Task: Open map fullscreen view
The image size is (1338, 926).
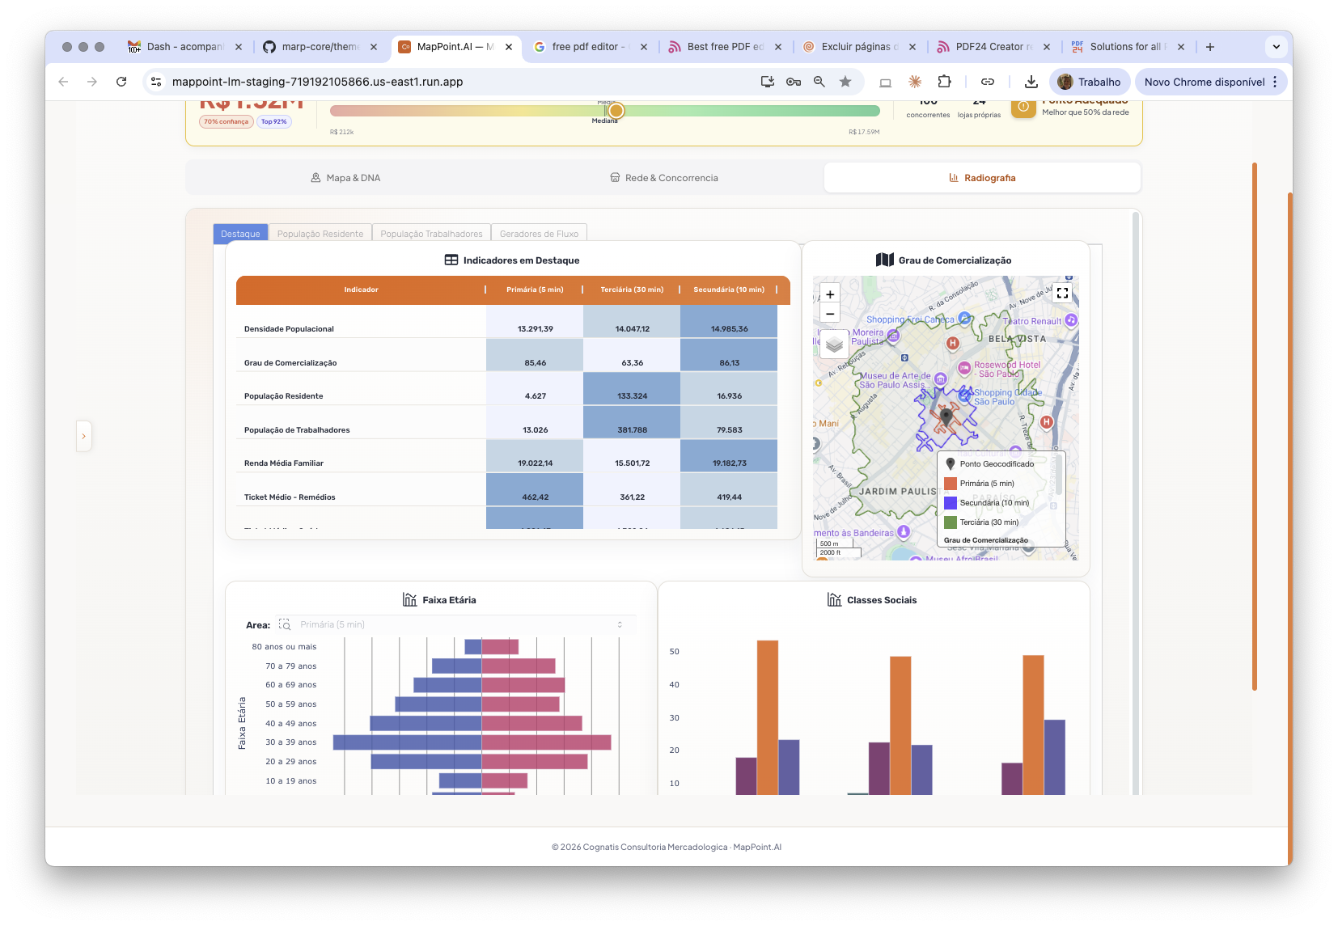Action: click(1062, 294)
